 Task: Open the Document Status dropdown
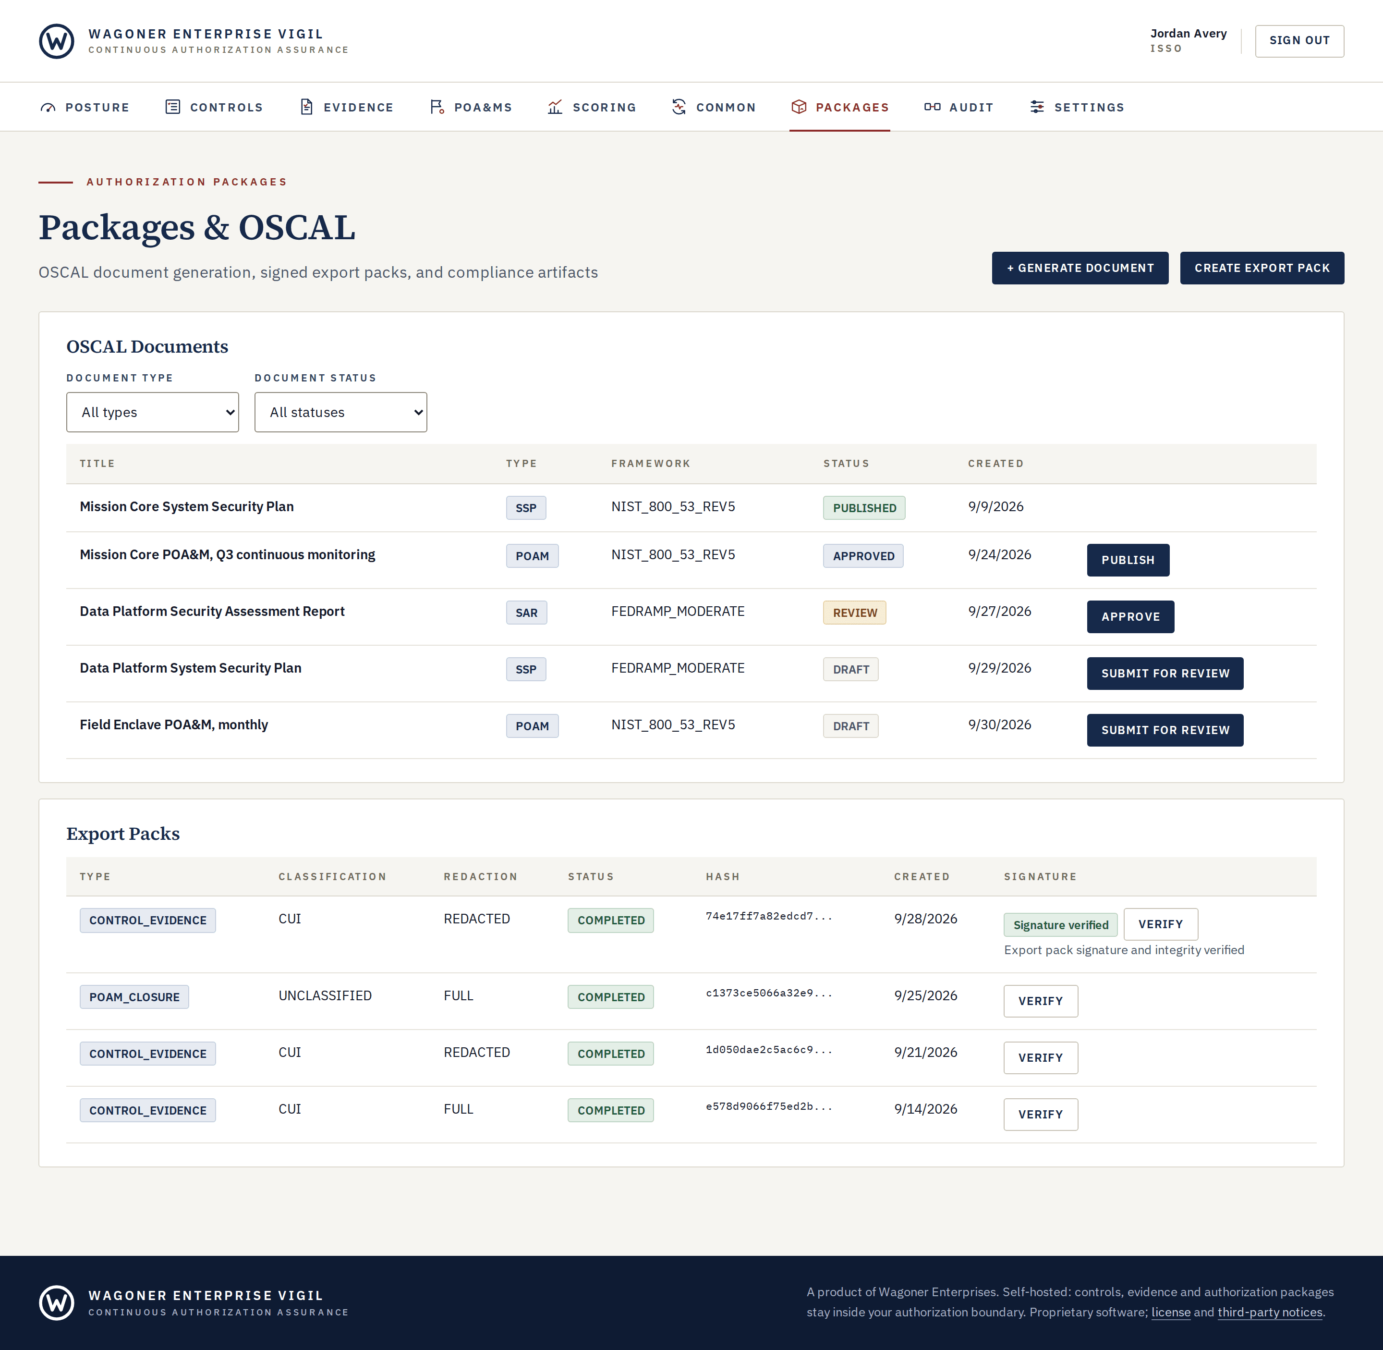341,412
